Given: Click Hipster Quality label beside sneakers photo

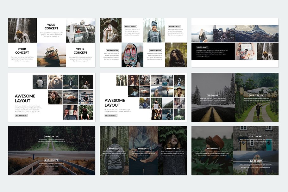Looking at the screenshot, I should (x=112, y=51).
